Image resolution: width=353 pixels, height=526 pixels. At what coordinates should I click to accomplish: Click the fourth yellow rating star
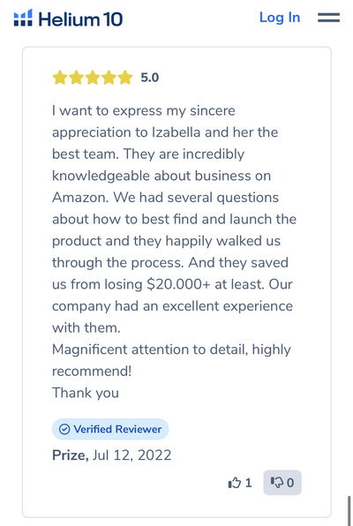click(x=109, y=78)
